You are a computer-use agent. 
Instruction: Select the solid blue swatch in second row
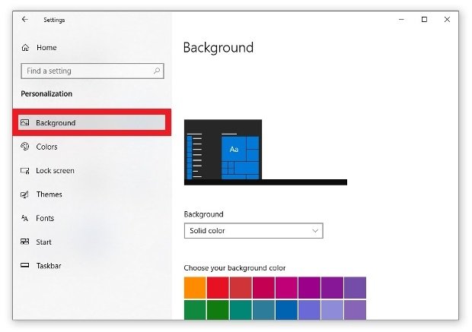click(286, 310)
